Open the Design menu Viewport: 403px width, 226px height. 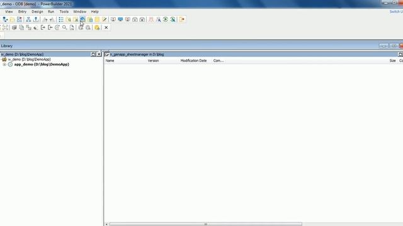point(37,11)
